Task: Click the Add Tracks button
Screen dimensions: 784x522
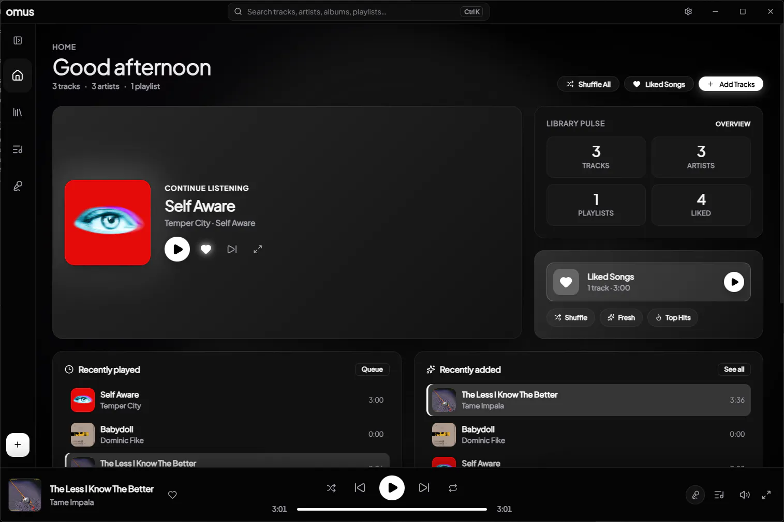Action: point(731,84)
